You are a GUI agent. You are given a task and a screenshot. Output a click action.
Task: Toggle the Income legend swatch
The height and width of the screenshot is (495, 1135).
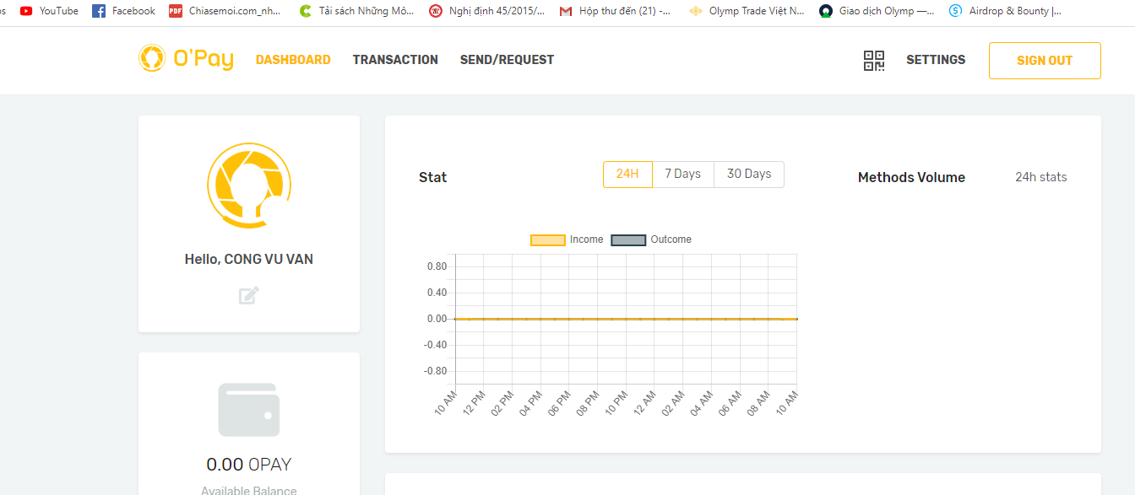point(547,239)
